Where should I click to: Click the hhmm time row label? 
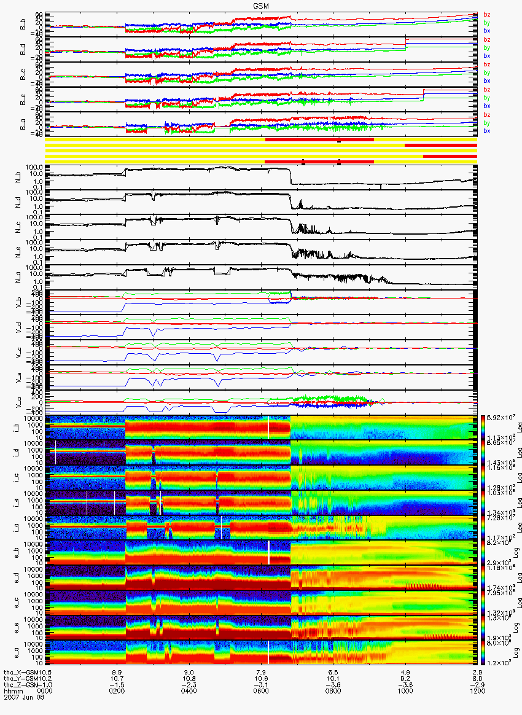coord(13,691)
